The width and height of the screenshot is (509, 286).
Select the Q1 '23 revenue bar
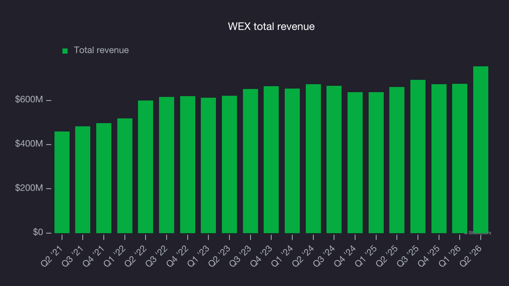click(208, 165)
